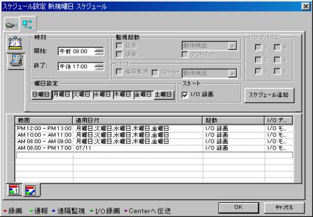Viewport: 313px width, 217px height.
Task: Select the 07/11 schedule row
Action: (154, 148)
